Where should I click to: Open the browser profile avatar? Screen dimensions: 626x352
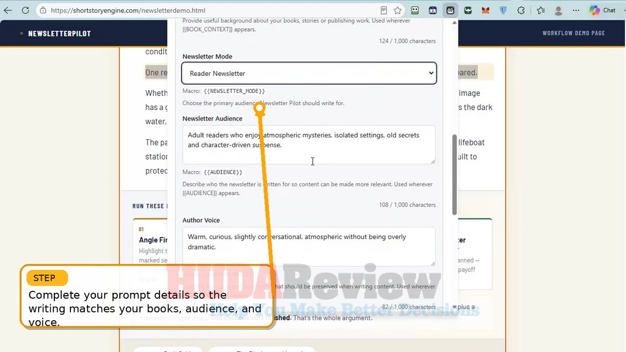[559, 10]
